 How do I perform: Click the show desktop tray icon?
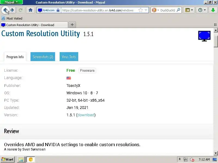pos(215,159)
